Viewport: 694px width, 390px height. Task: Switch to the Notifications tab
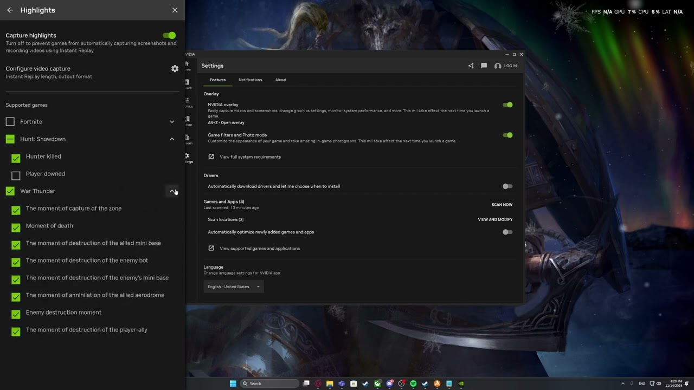click(x=250, y=80)
